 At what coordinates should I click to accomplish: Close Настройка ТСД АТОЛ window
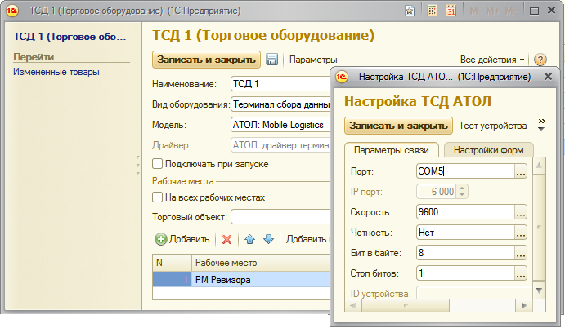[x=548, y=76]
